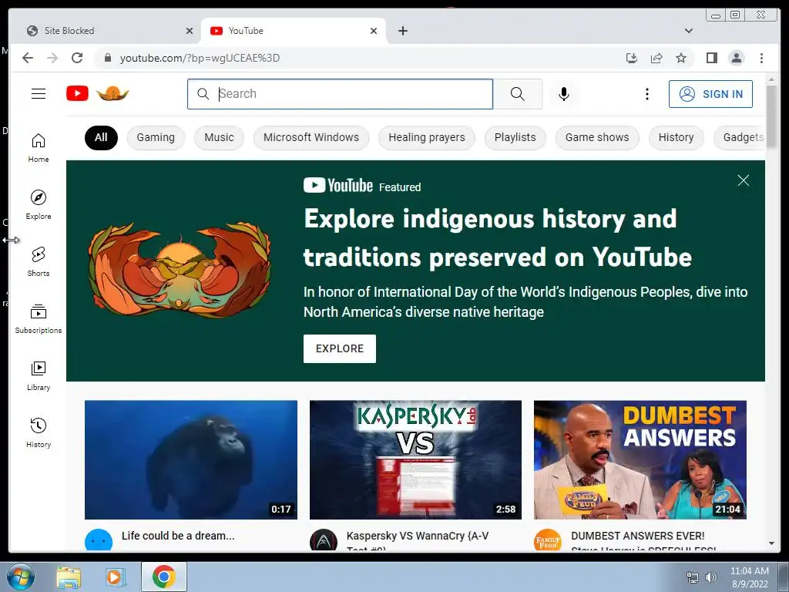Click the address bar URL
Image resolution: width=789 pixels, height=592 pixels.
coord(200,58)
